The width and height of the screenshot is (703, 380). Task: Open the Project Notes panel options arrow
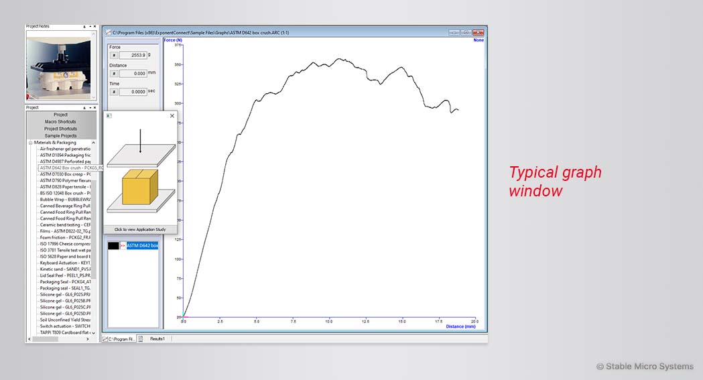(x=90, y=26)
